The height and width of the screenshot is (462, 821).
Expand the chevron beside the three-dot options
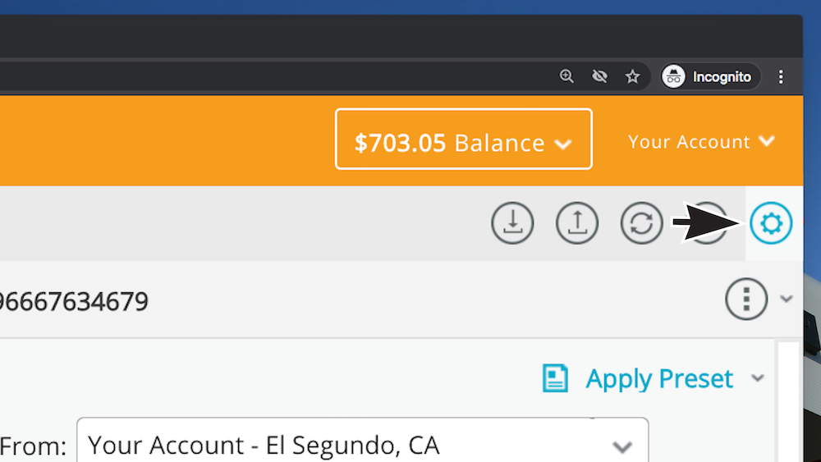point(786,299)
